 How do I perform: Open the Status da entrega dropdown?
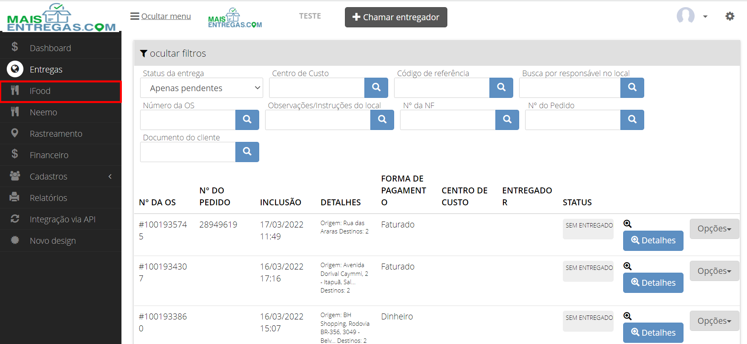click(x=202, y=88)
